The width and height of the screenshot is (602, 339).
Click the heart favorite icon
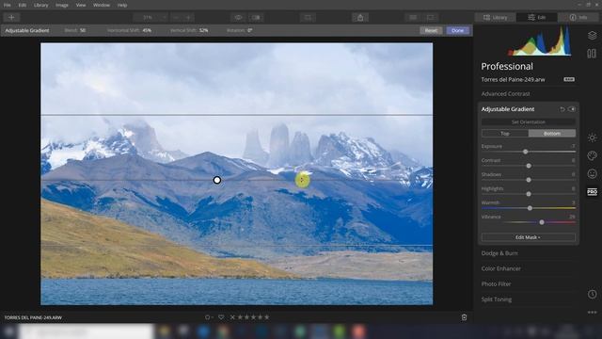click(221, 317)
